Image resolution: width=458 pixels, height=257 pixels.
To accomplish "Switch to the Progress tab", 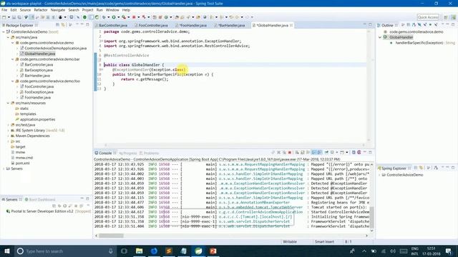I will coord(128,153).
